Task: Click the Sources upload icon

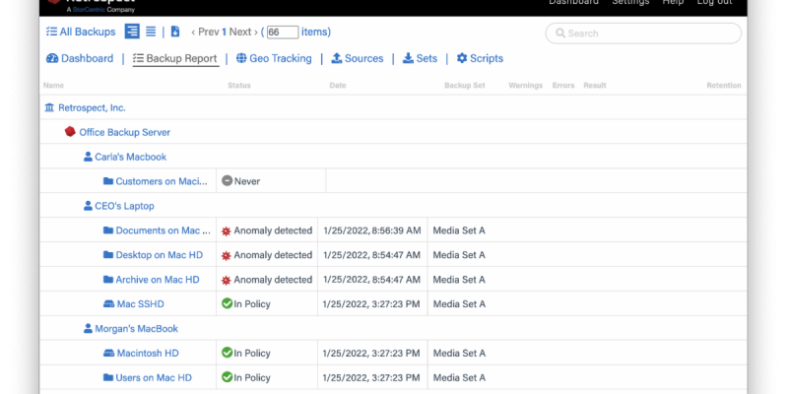Action: click(336, 58)
